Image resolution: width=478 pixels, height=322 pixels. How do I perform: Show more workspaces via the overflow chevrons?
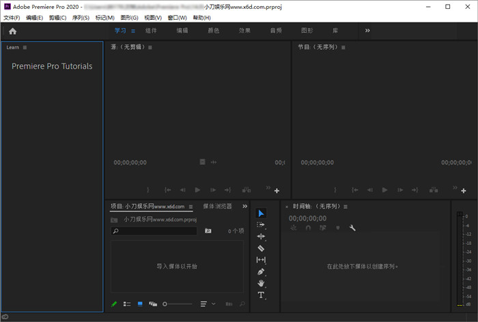pyautogui.click(x=367, y=31)
